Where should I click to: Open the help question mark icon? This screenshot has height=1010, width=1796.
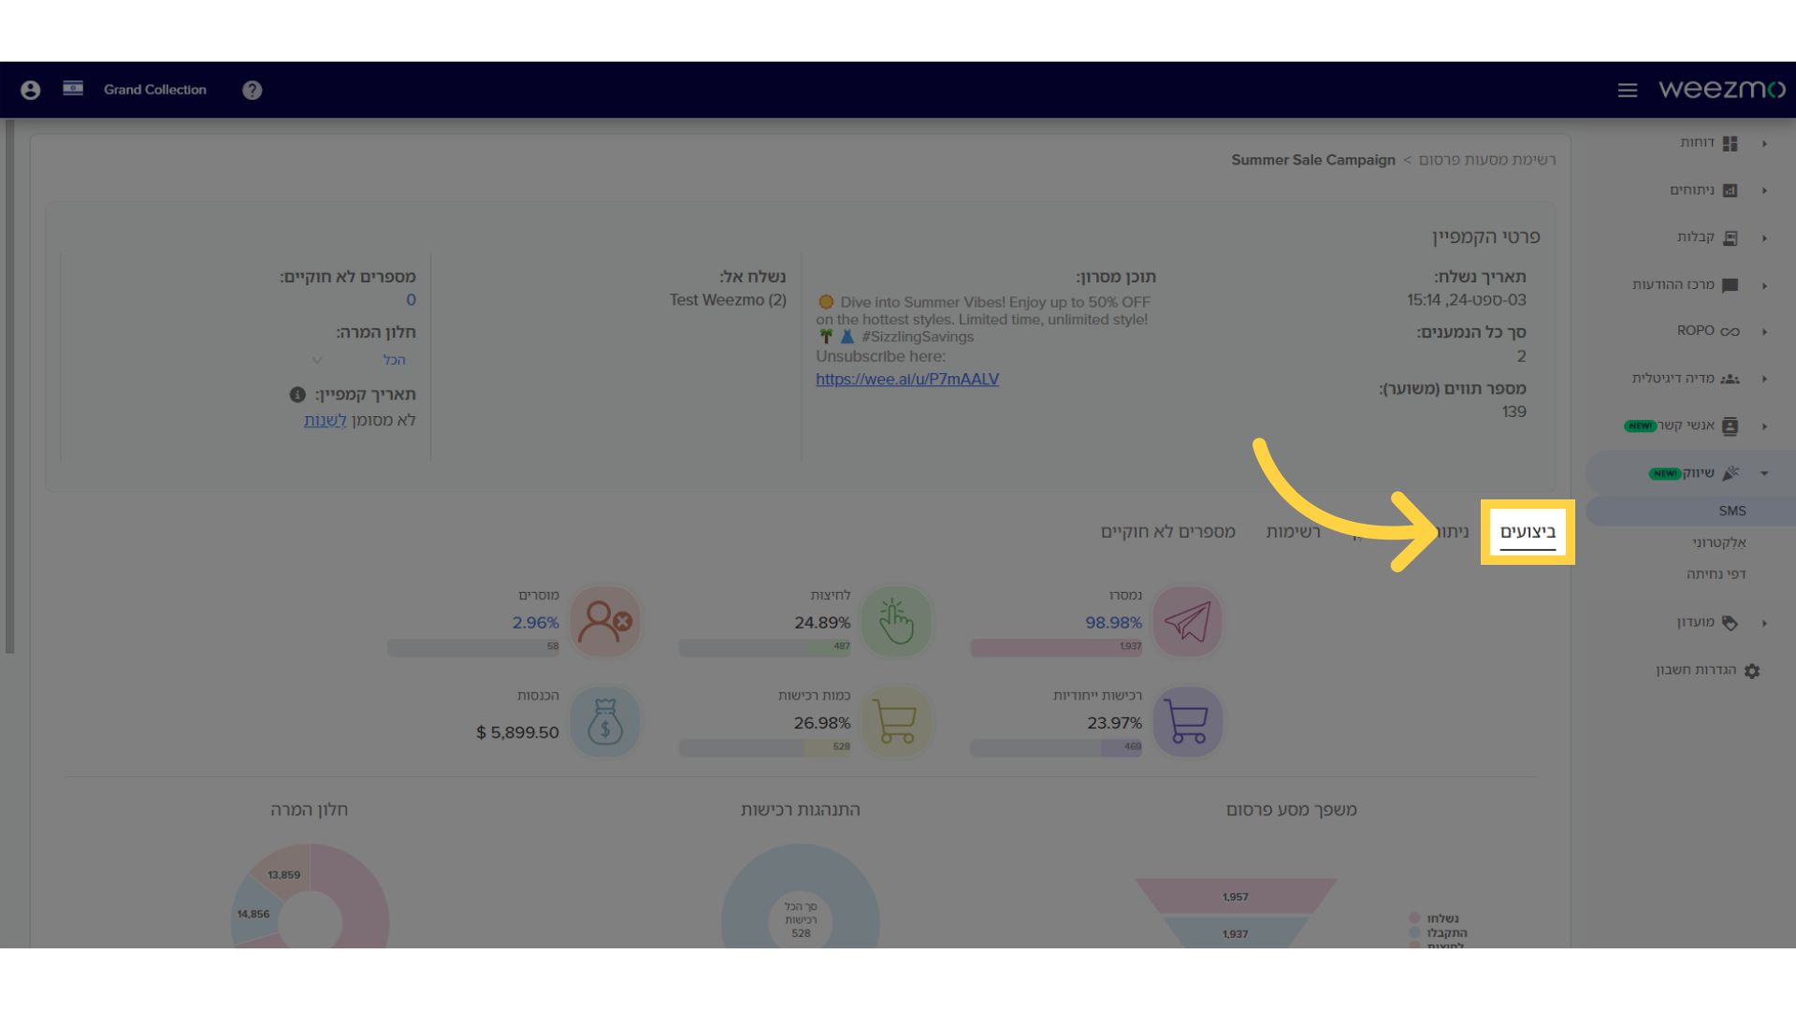coord(253,90)
